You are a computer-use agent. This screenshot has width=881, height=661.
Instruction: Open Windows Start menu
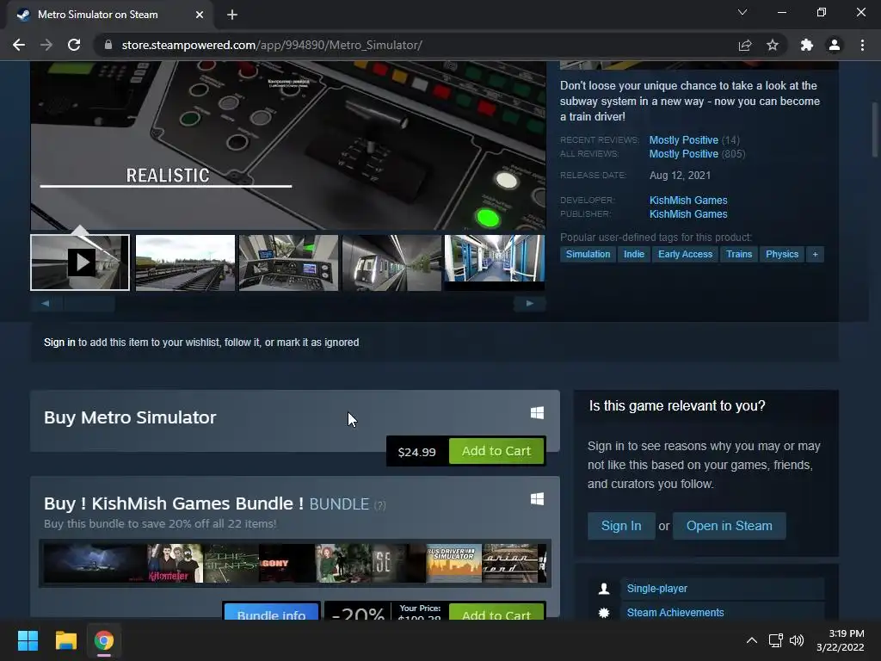tap(28, 640)
